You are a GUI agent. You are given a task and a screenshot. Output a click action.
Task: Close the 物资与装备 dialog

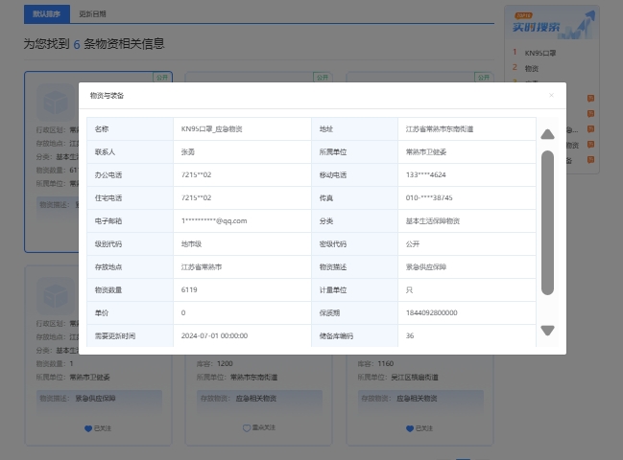pyautogui.click(x=551, y=95)
